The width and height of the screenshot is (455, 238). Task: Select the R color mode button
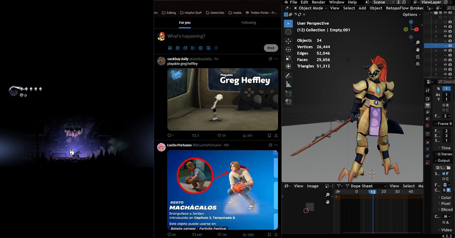pyautogui.click(x=449, y=190)
